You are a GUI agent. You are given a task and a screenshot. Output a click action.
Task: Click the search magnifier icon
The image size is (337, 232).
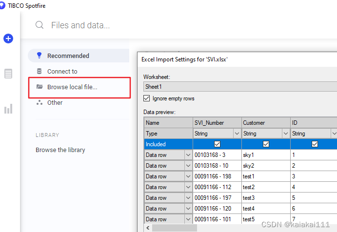40,25
